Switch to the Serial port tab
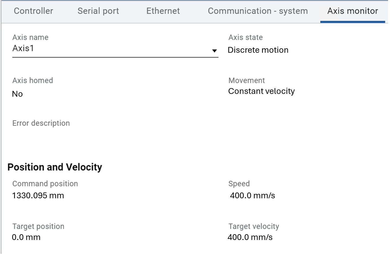The image size is (390, 256). click(98, 11)
